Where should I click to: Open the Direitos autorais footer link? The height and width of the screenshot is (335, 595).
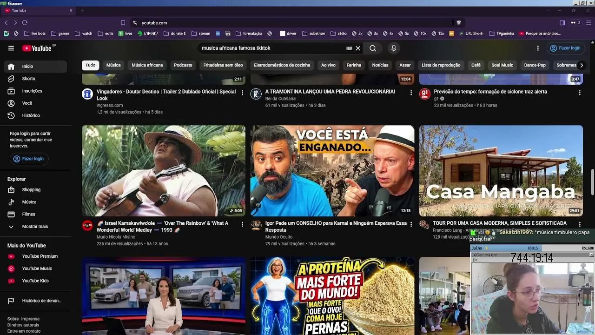[23, 325]
